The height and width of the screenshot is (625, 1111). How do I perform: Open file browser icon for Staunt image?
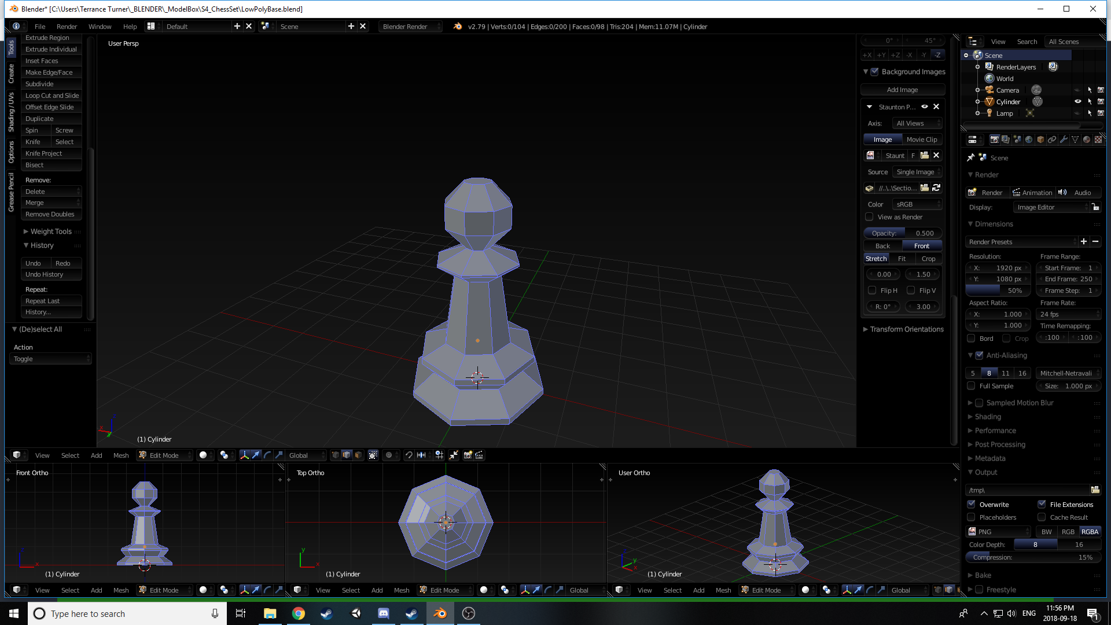coord(925,156)
